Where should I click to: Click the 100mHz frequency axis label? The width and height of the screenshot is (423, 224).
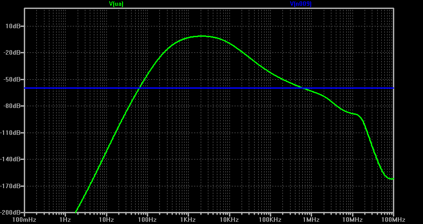tap(25, 220)
